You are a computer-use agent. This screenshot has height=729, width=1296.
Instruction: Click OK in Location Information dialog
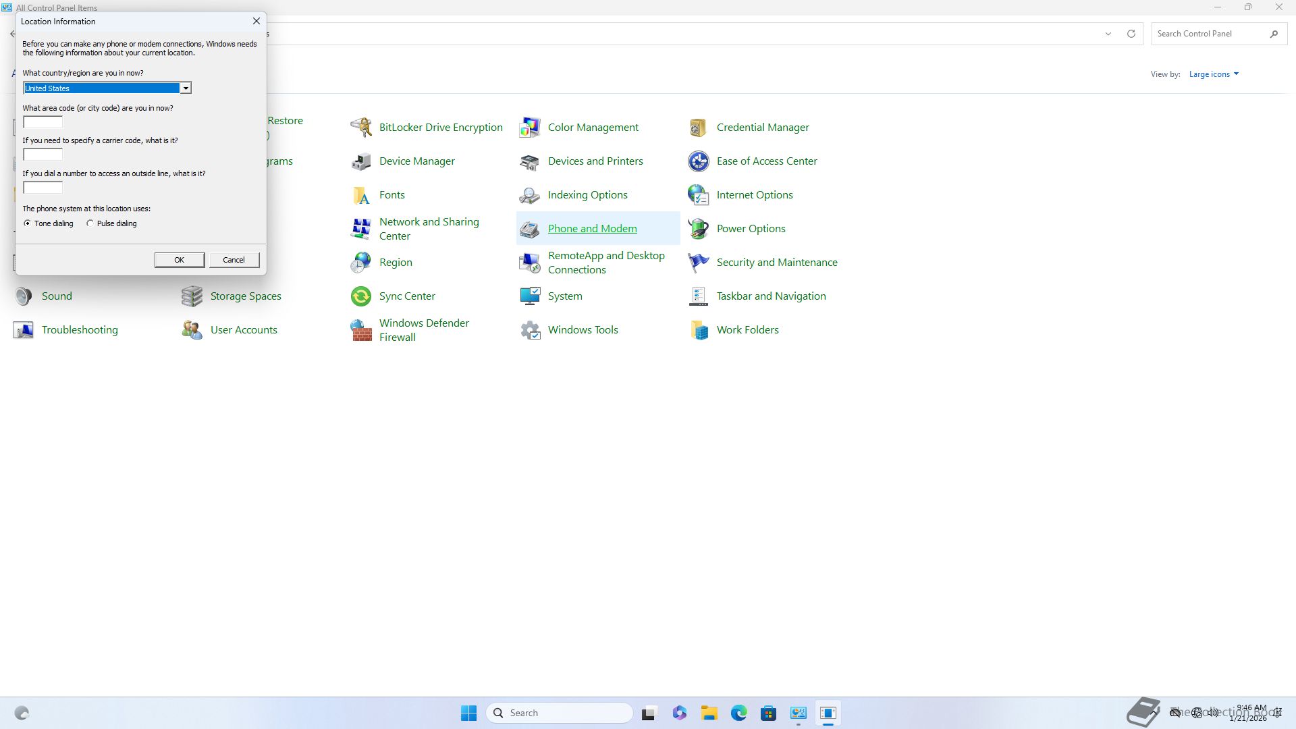point(179,260)
